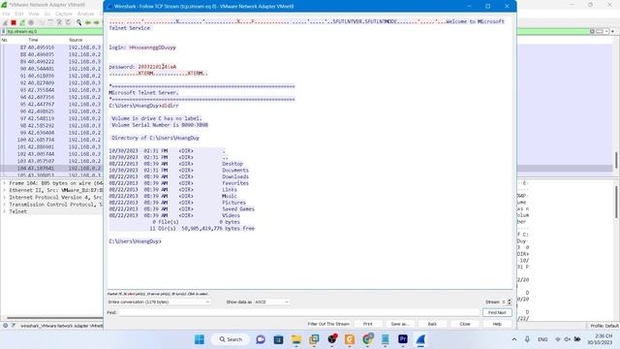Click the Microsoft Telnet Server. text line
This screenshot has width=620, height=349.
[x=144, y=93]
